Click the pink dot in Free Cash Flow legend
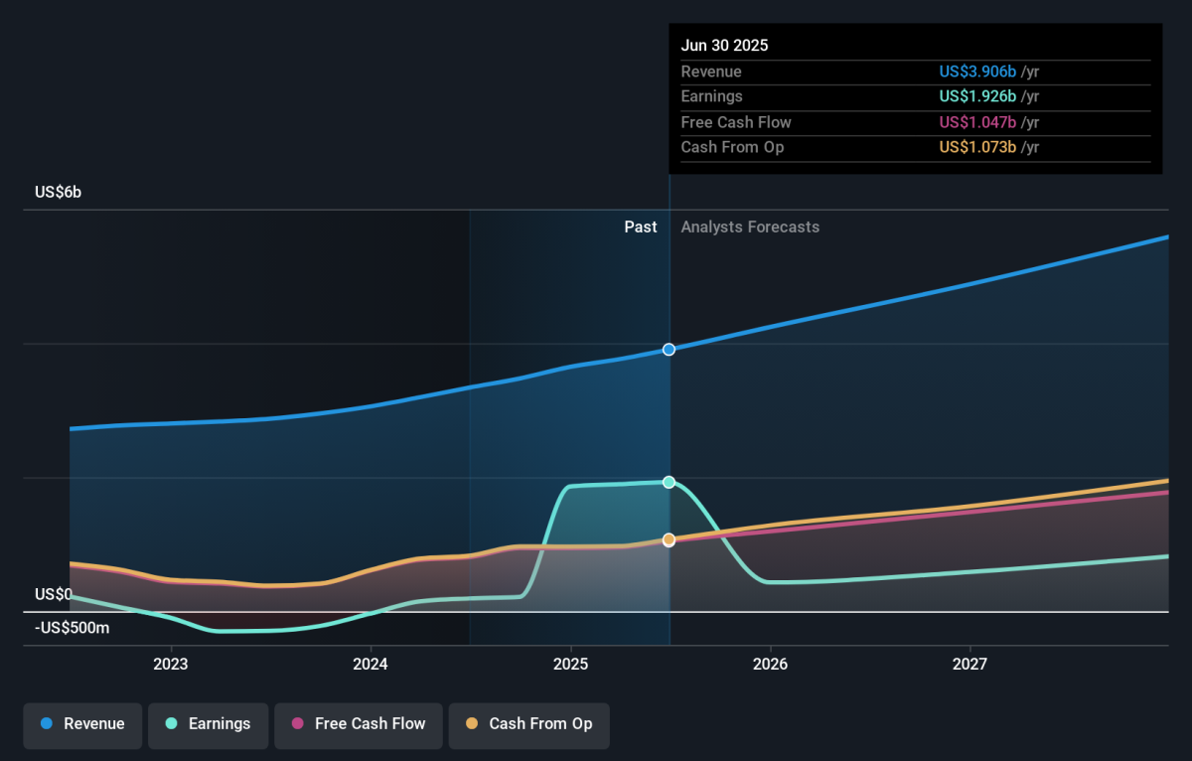The image size is (1192, 761). click(x=297, y=724)
